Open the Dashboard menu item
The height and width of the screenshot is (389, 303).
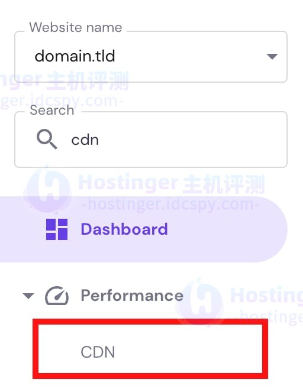coord(144,229)
